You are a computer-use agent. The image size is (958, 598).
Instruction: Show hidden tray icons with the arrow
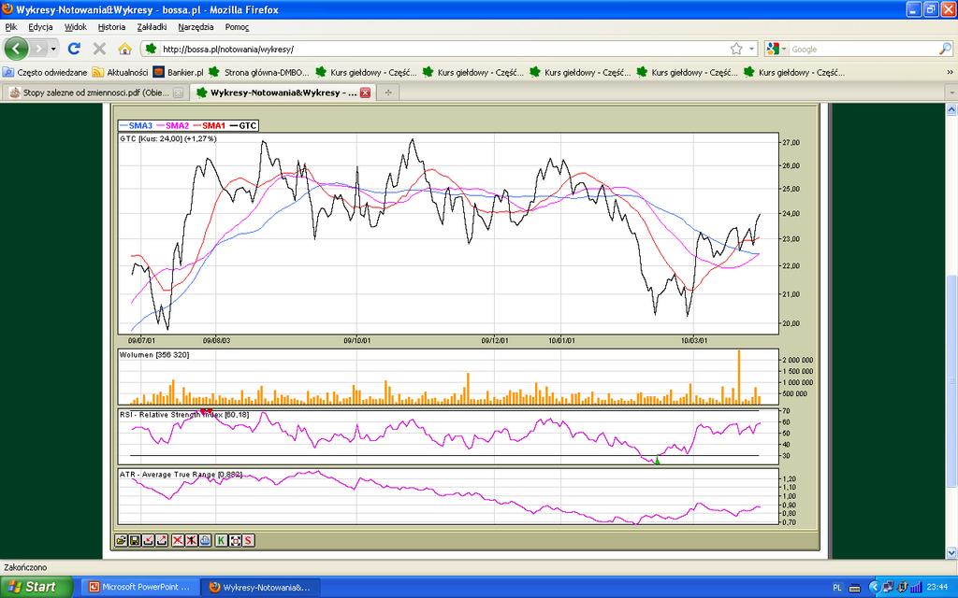click(x=875, y=587)
